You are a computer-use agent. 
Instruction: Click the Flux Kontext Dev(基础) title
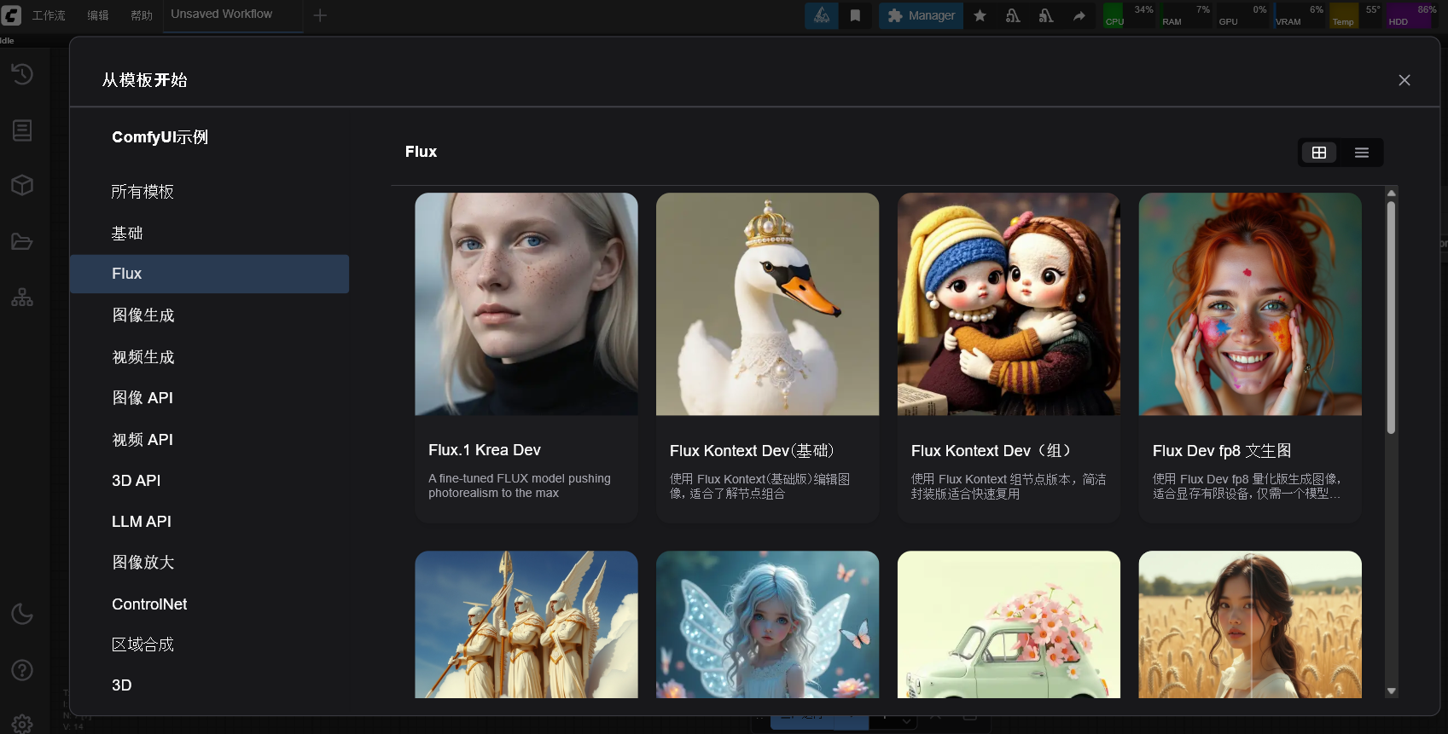pyautogui.click(x=752, y=451)
